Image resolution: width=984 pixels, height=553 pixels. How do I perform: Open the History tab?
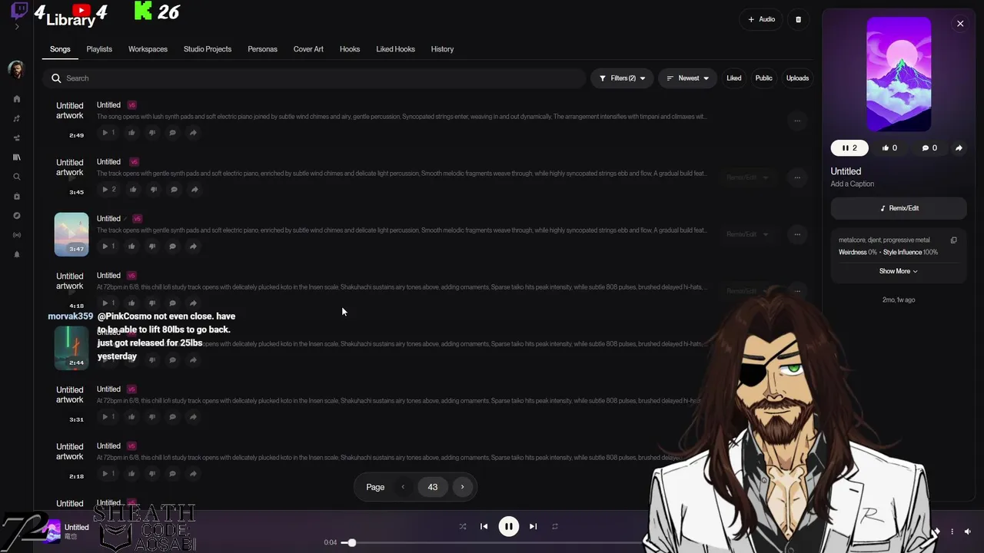pos(442,49)
